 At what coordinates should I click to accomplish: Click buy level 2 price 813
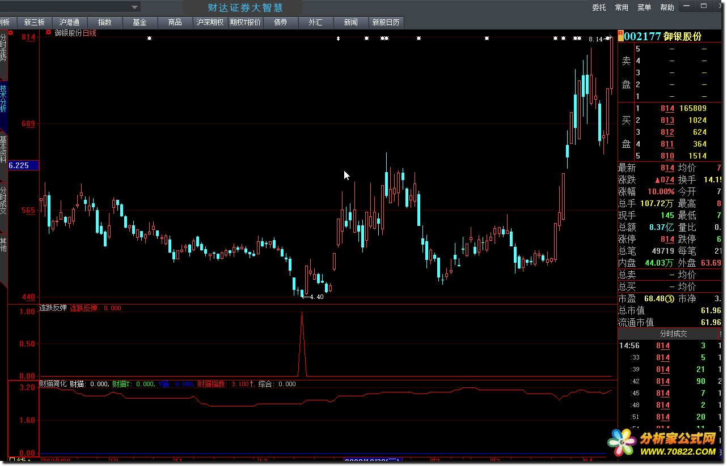[x=667, y=120]
